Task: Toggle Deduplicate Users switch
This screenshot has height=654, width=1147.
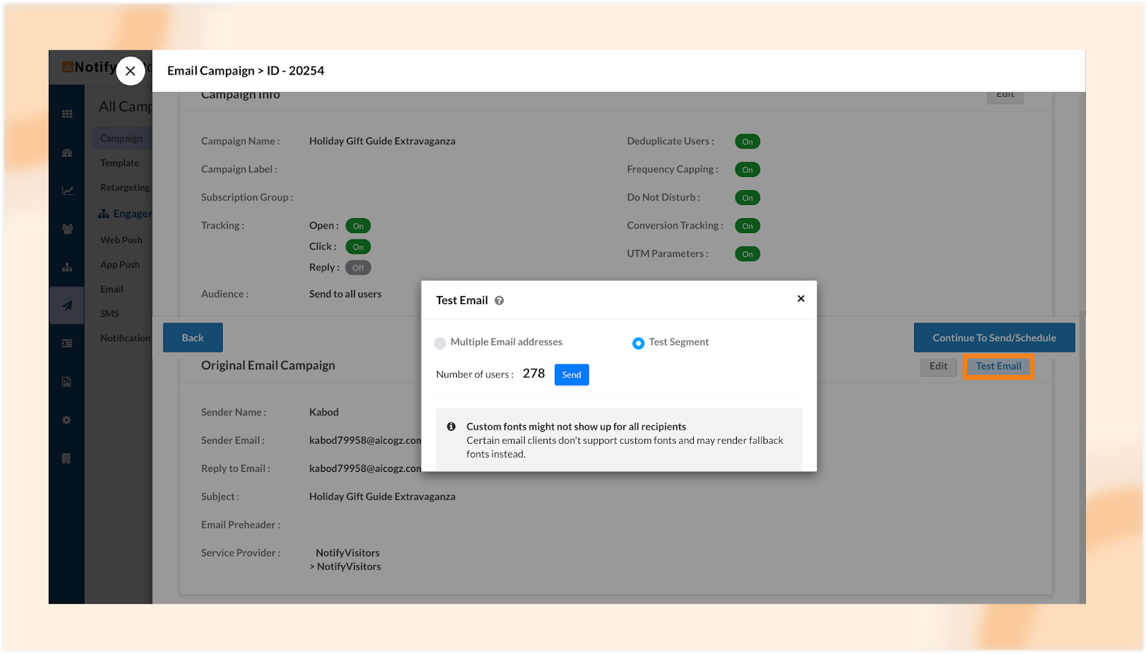Action: [747, 141]
